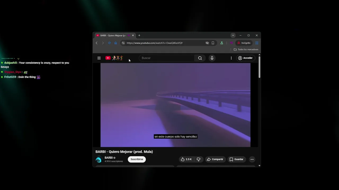Click chat username Fr0stG59

point(10,77)
